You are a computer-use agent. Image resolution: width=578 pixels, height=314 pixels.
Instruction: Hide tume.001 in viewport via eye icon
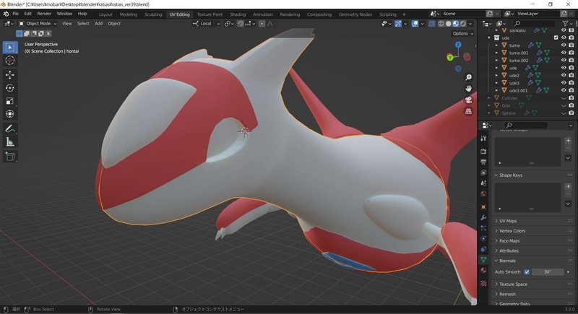point(564,53)
